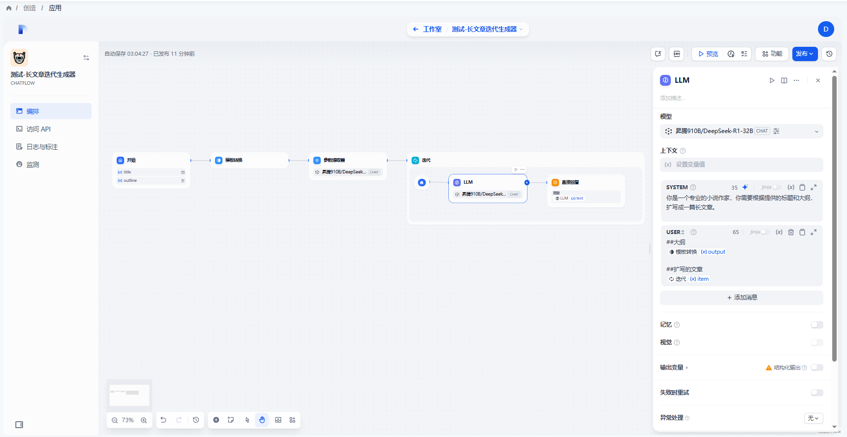
Task: Switch to pointer selection mode
Action: coord(247,420)
